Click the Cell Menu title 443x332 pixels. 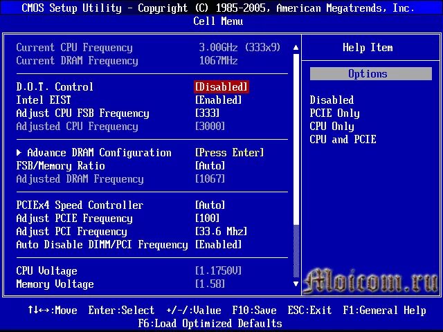click(x=218, y=21)
